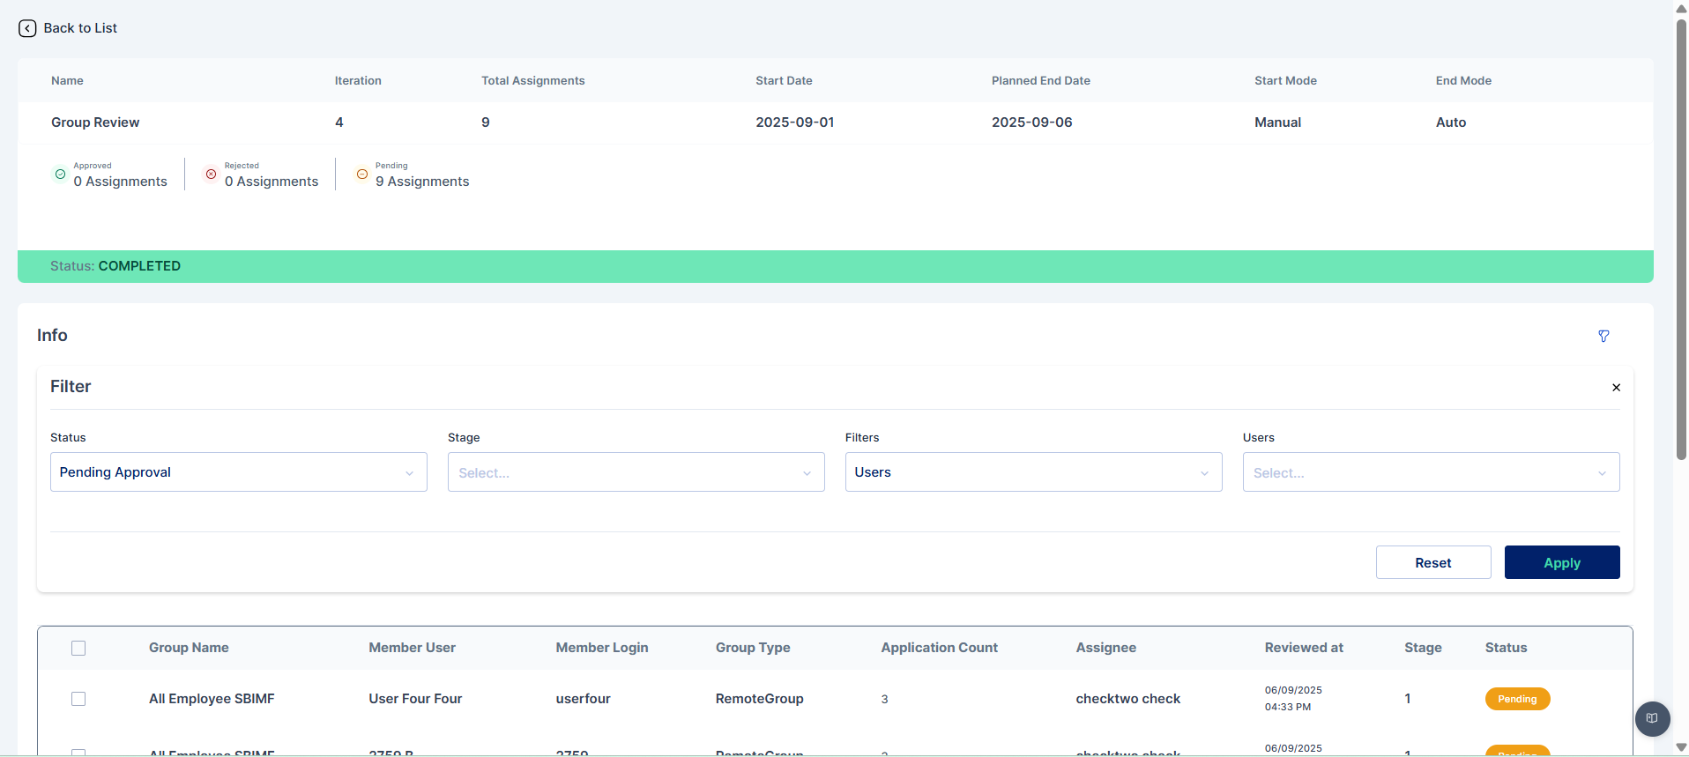This screenshot has width=1689, height=757.
Task: Click the 0 Assignments rejected count
Action: click(x=272, y=182)
